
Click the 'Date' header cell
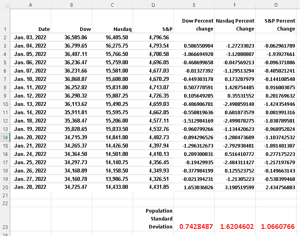(31, 21)
